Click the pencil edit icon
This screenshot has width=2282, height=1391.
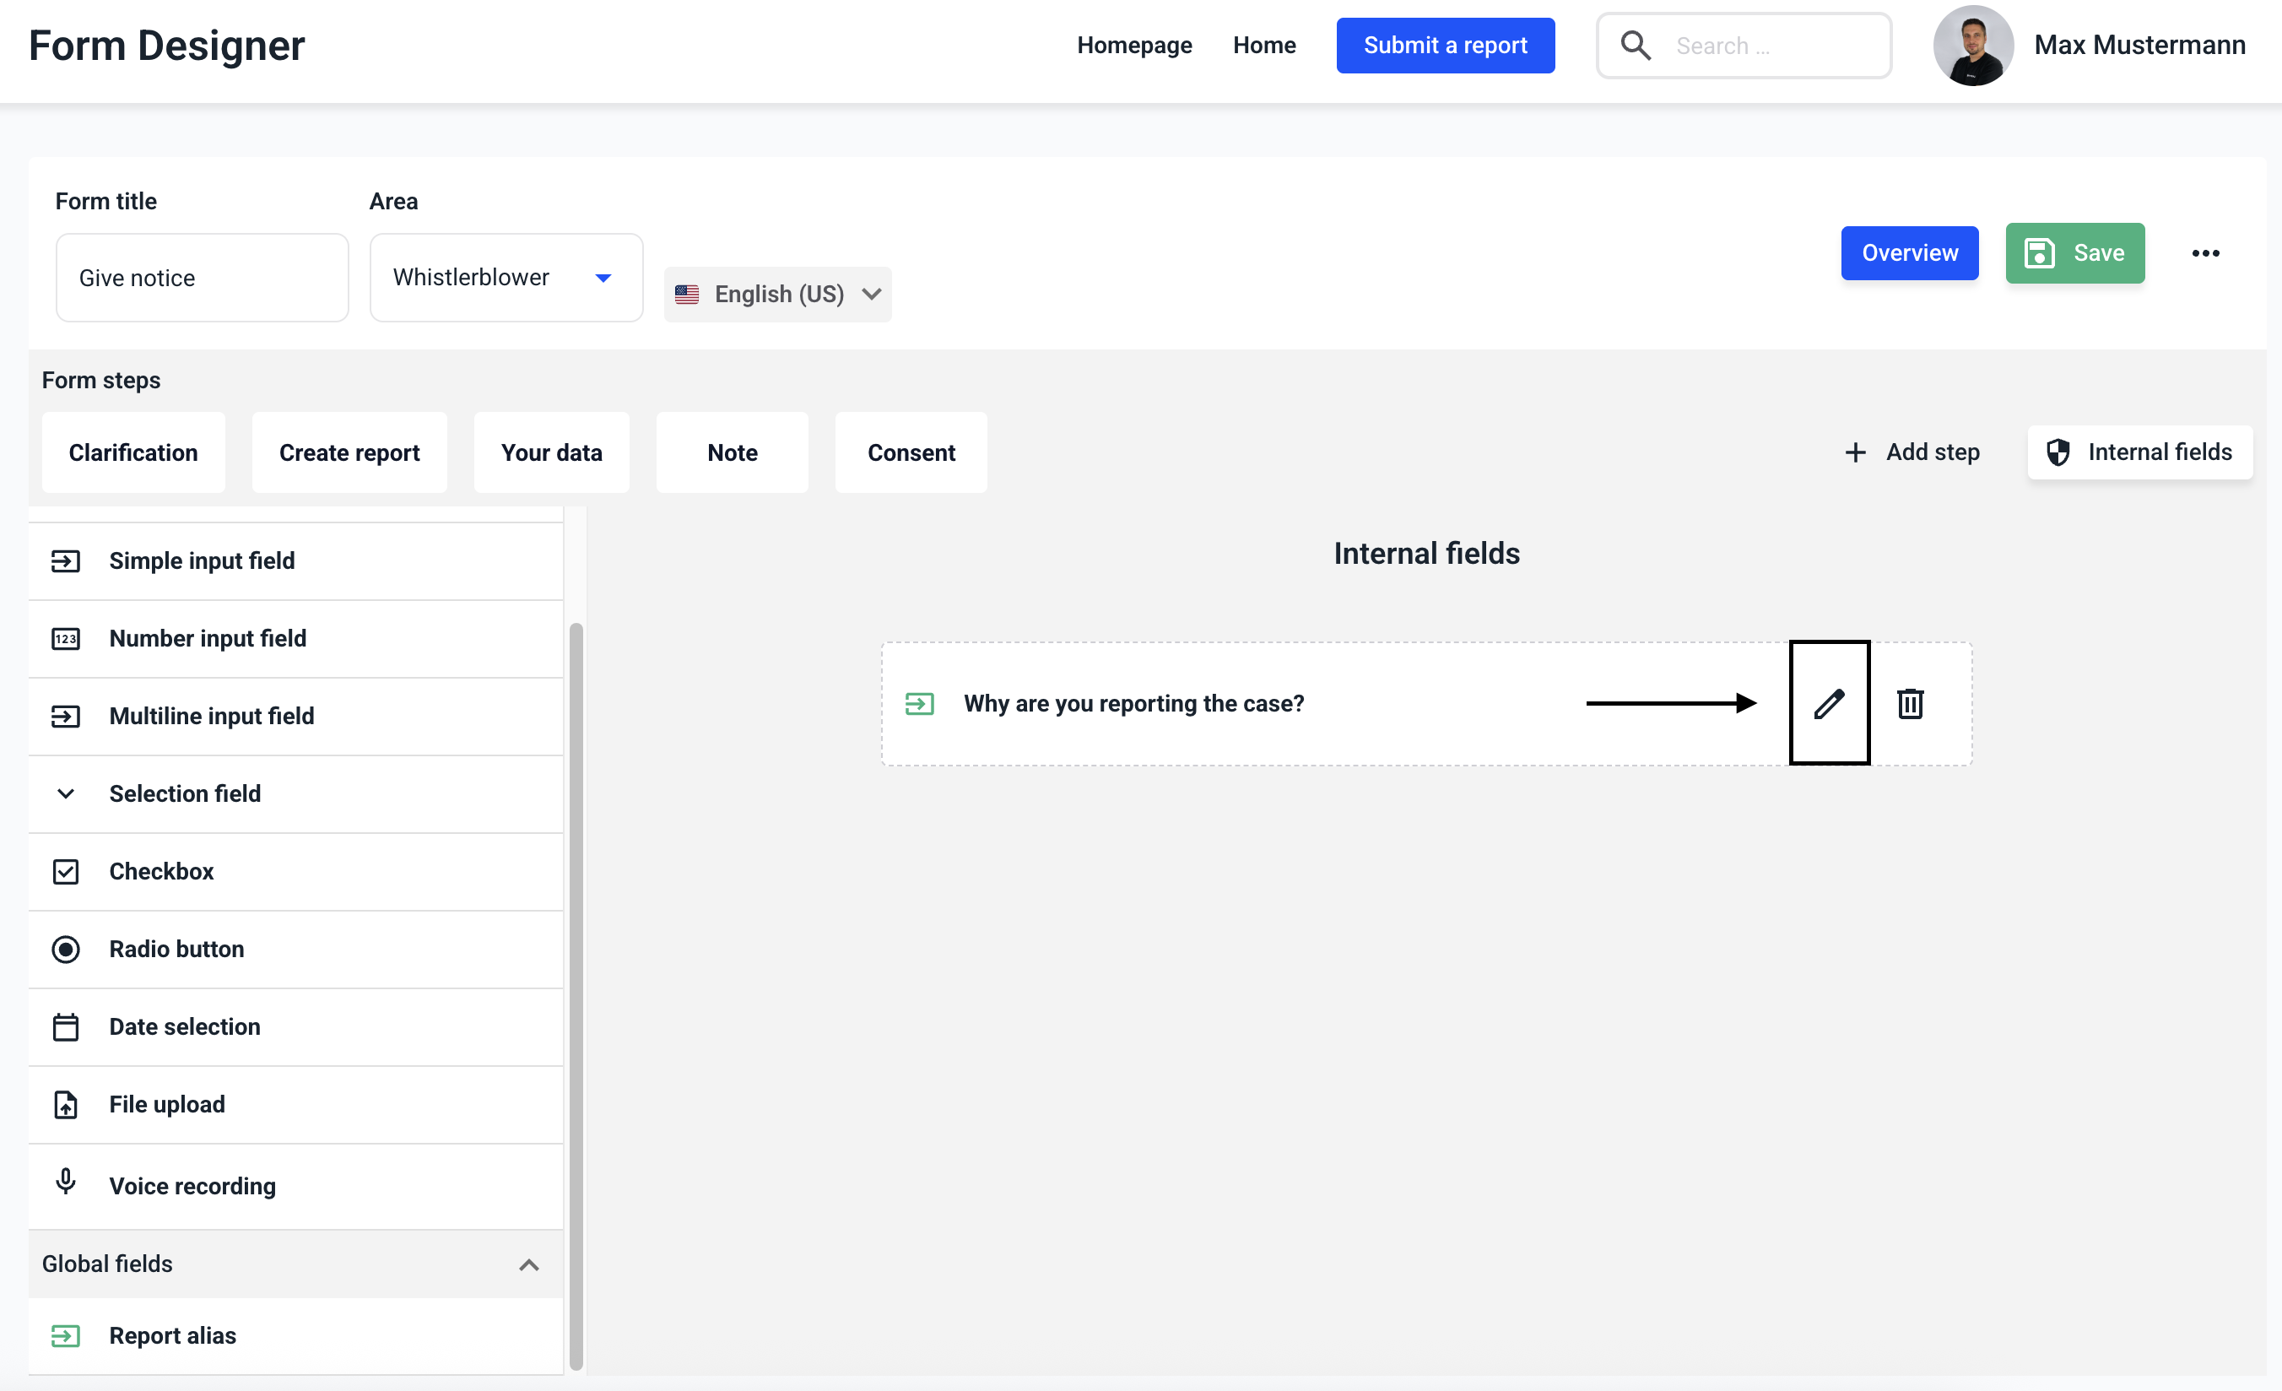1829,703
